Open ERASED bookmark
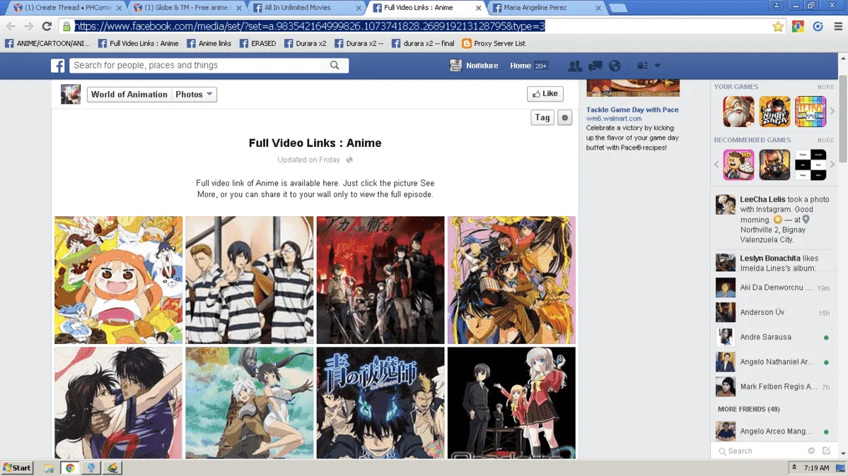 tap(258, 43)
